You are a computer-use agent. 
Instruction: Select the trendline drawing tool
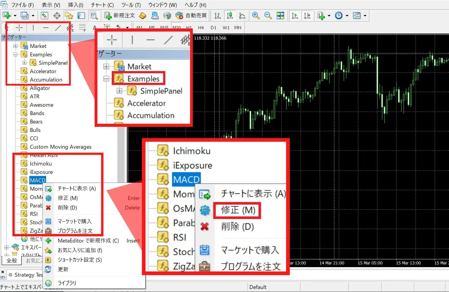(58, 27)
